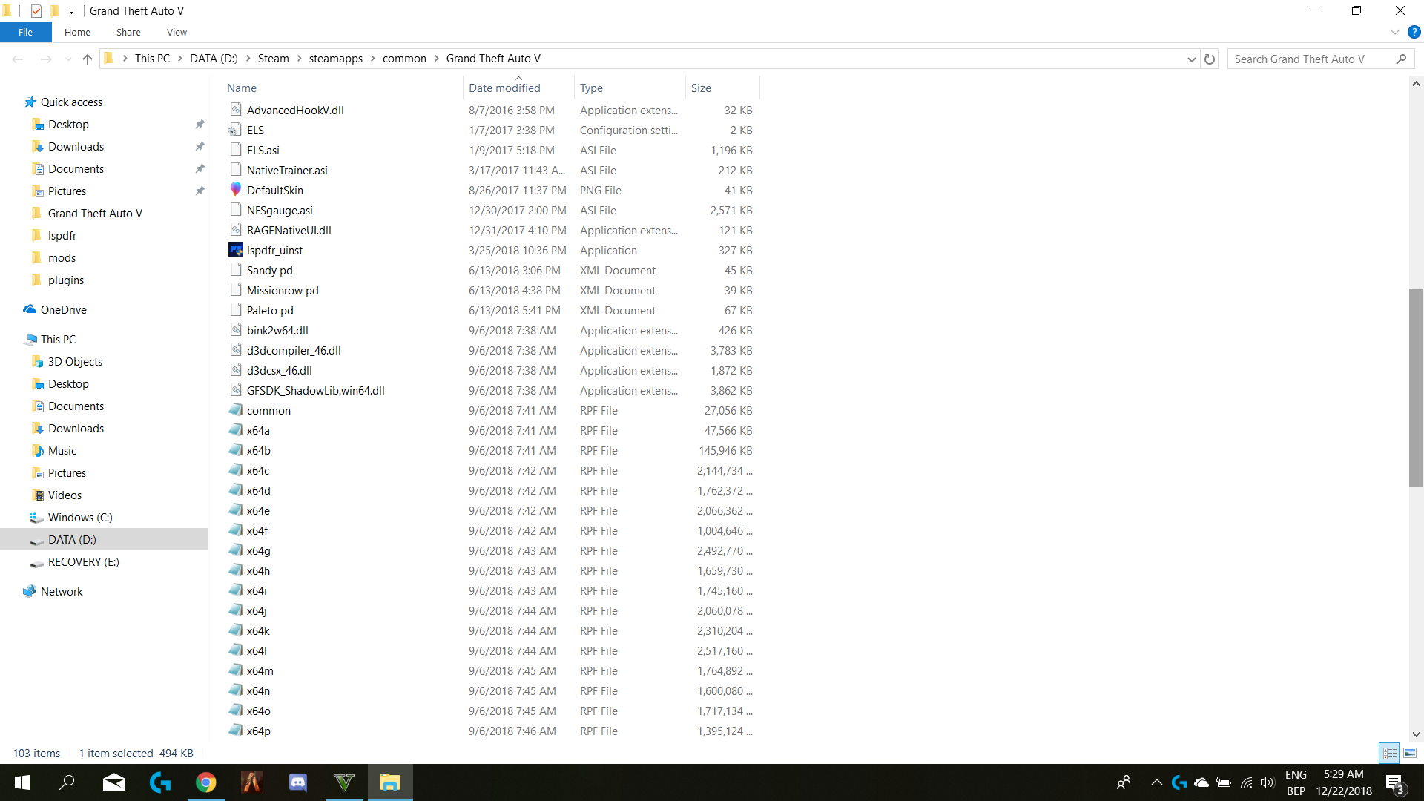
Task: Click the Refresh icon beside address bar
Action: tap(1210, 59)
